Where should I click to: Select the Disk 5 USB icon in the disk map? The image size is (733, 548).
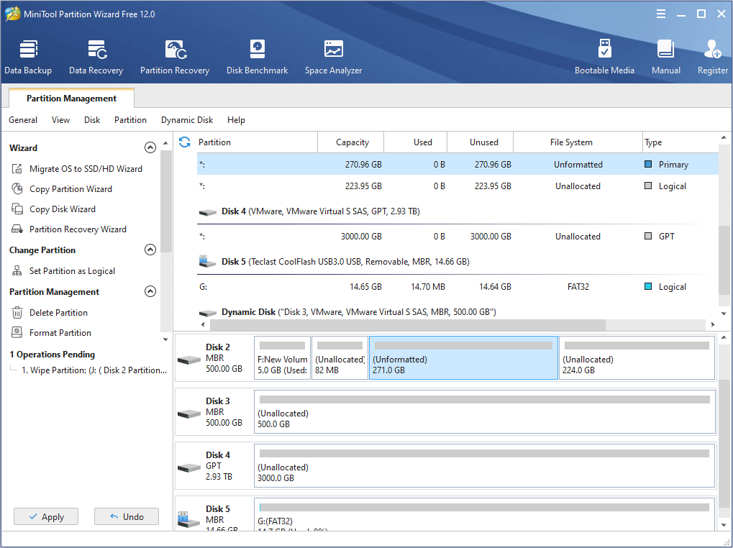coord(189,519)
